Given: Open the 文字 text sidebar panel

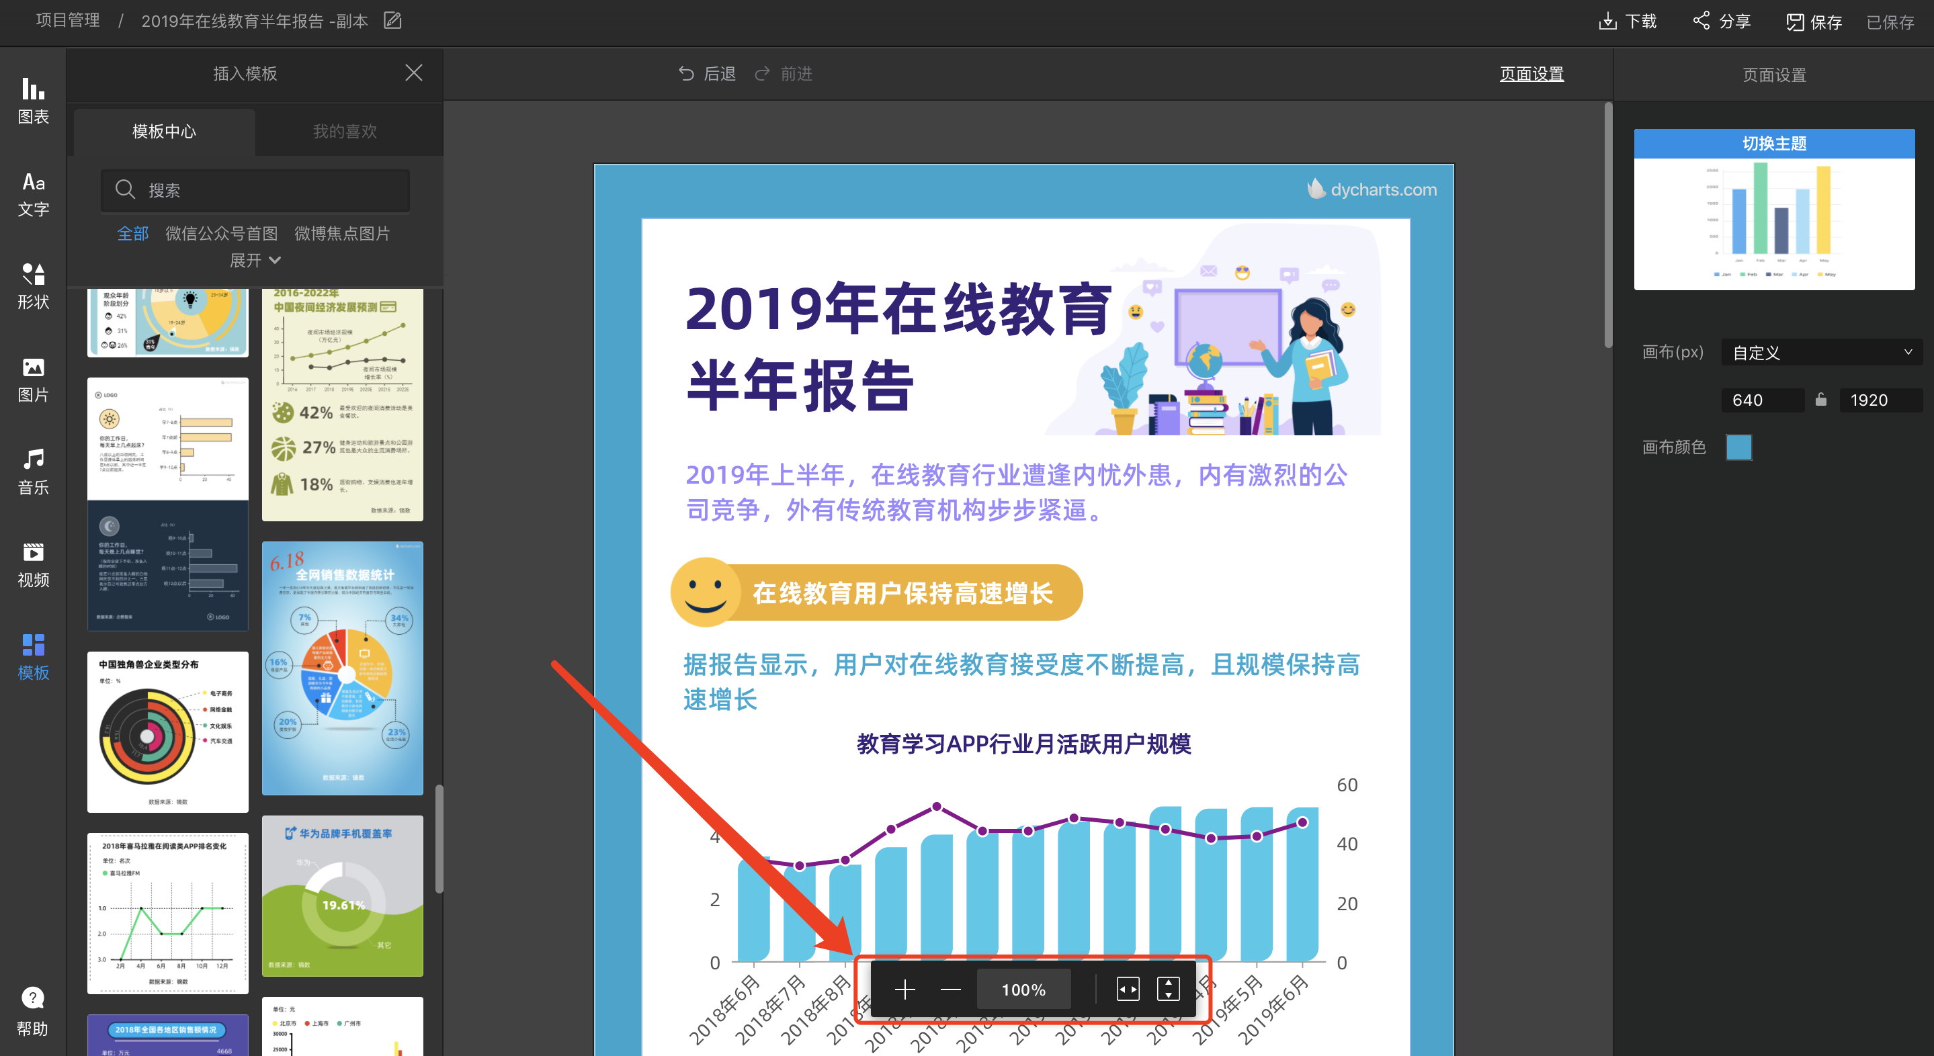Looking at the screenshot, I should point(33,193).
